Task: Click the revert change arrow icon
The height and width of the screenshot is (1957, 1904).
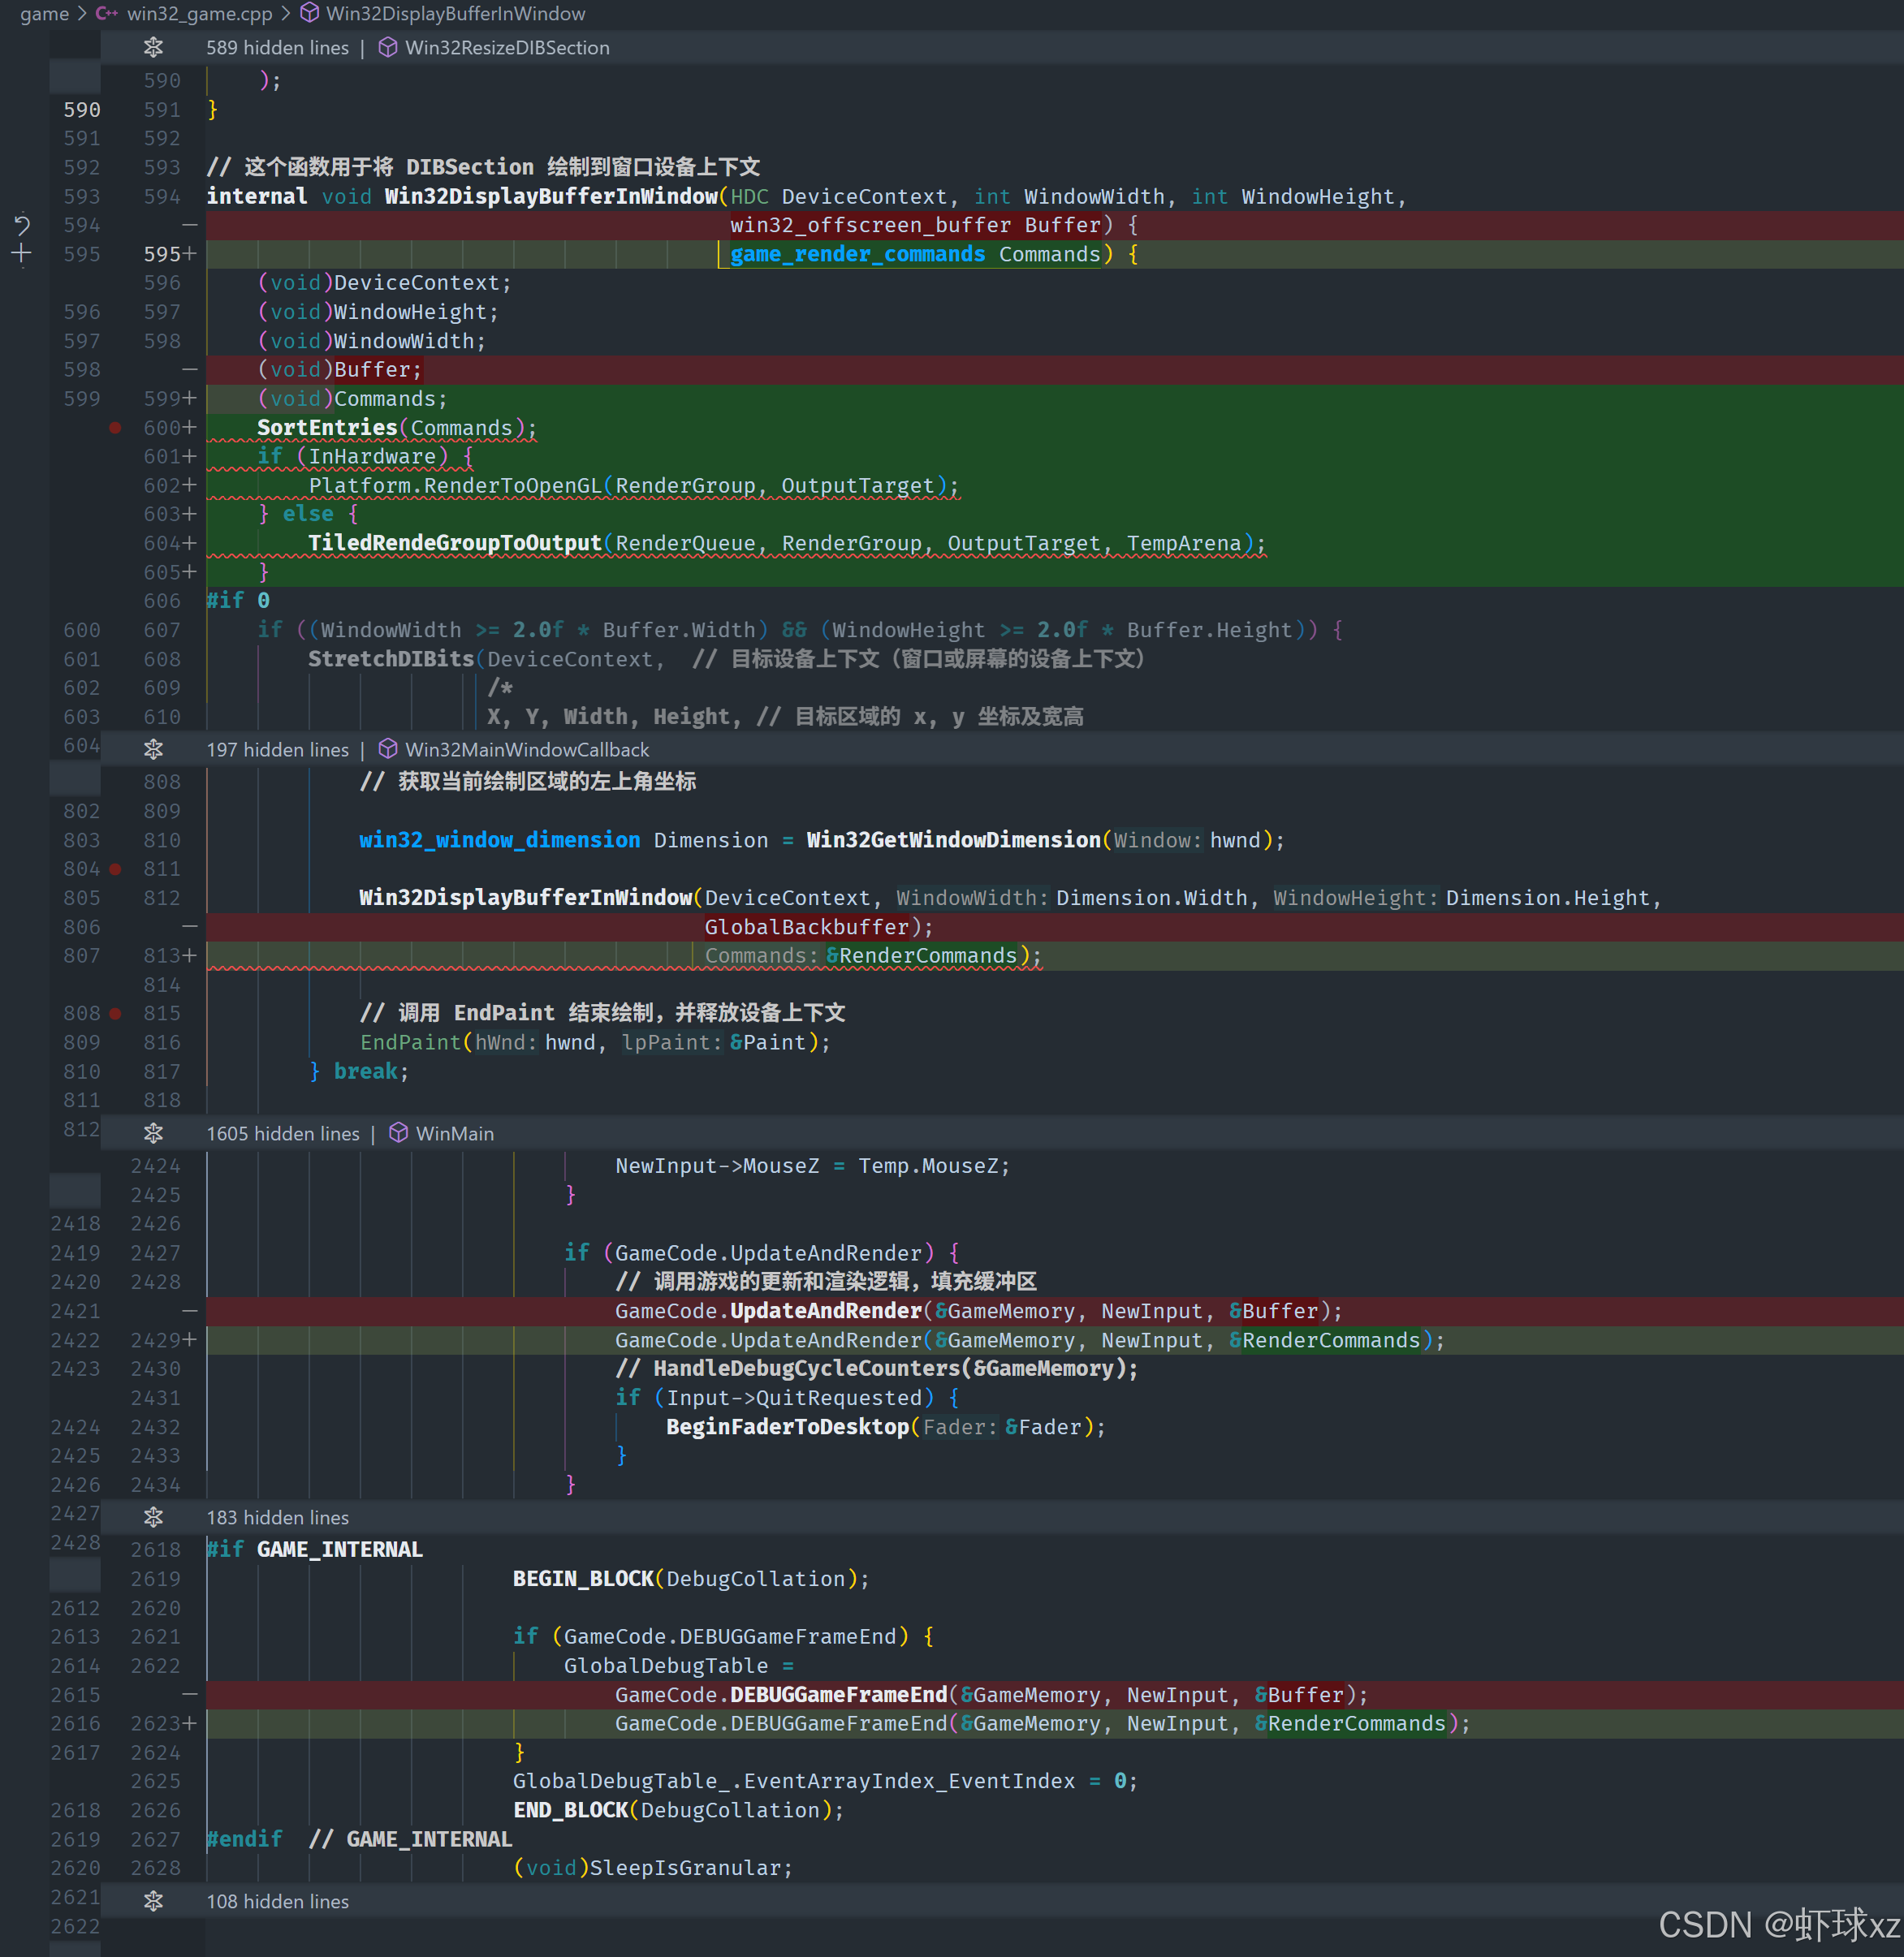Action: point(22,225)
